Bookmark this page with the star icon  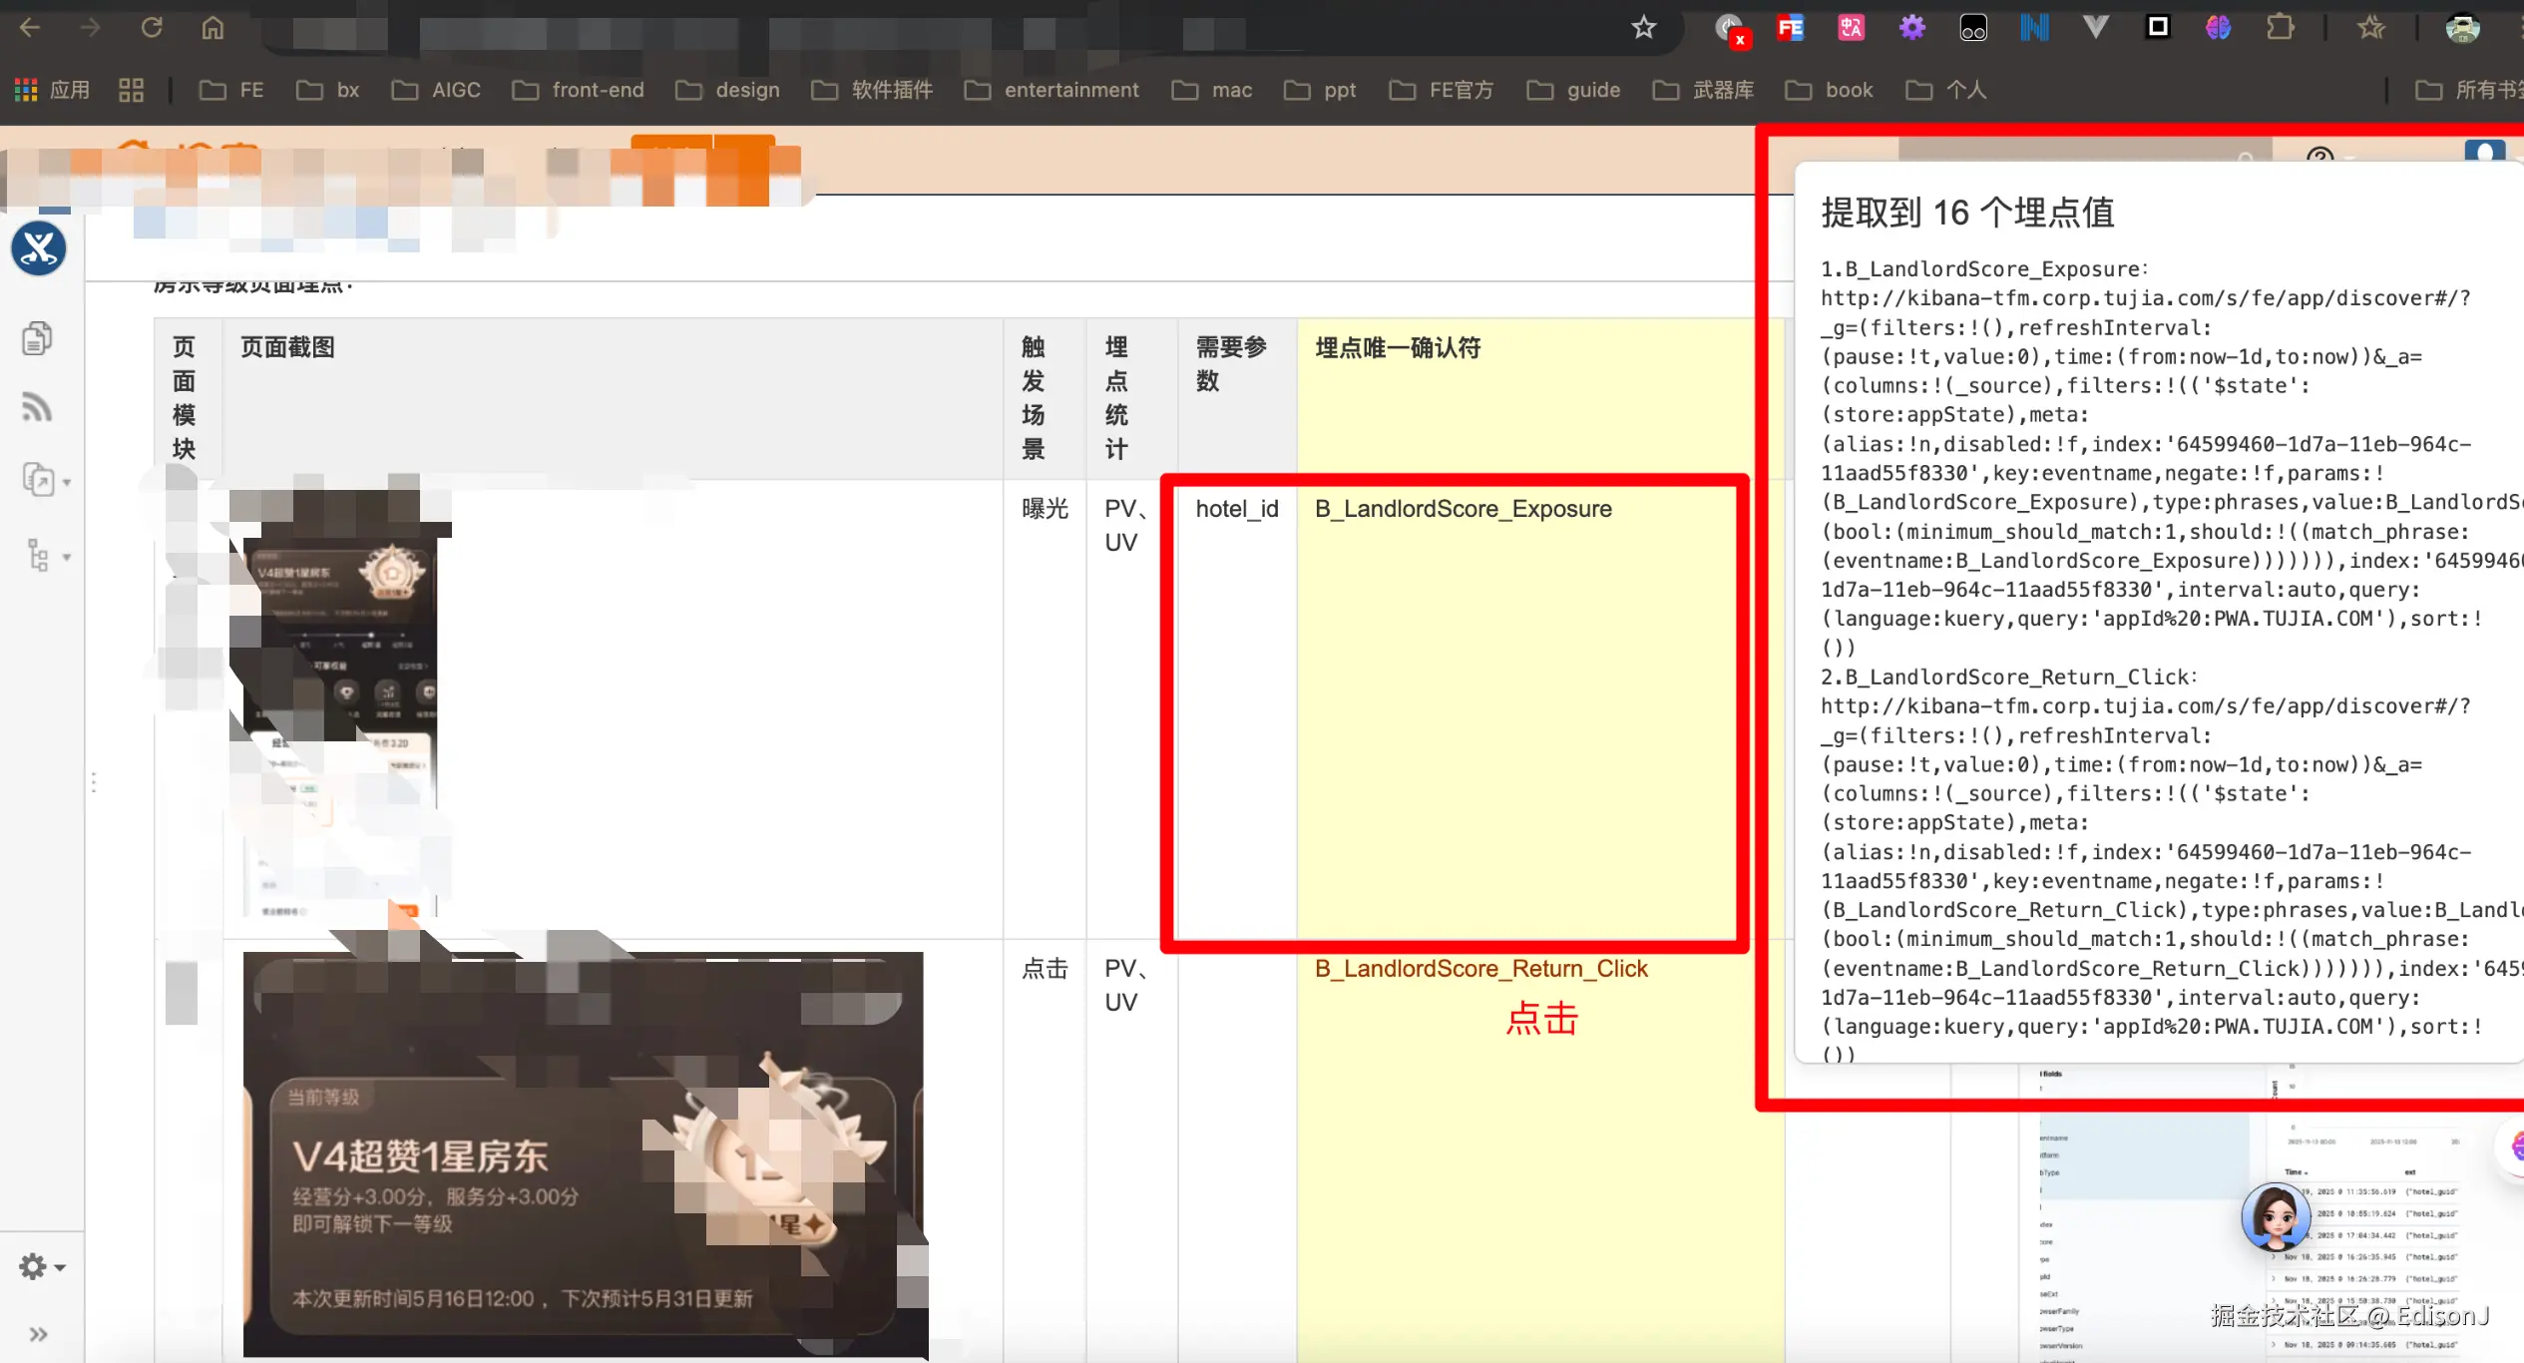1643,28
